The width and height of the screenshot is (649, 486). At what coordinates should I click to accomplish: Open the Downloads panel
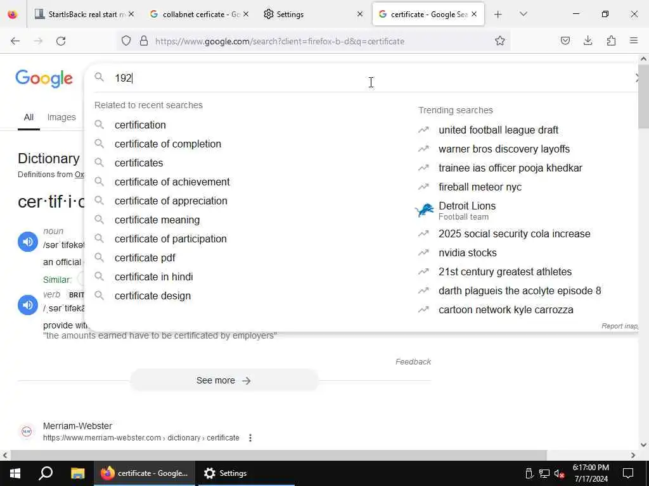588,41
